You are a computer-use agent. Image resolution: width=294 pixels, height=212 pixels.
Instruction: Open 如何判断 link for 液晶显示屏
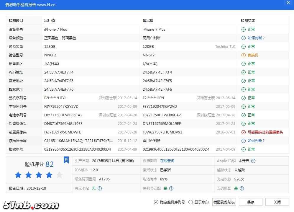click(x=256, y=141)
